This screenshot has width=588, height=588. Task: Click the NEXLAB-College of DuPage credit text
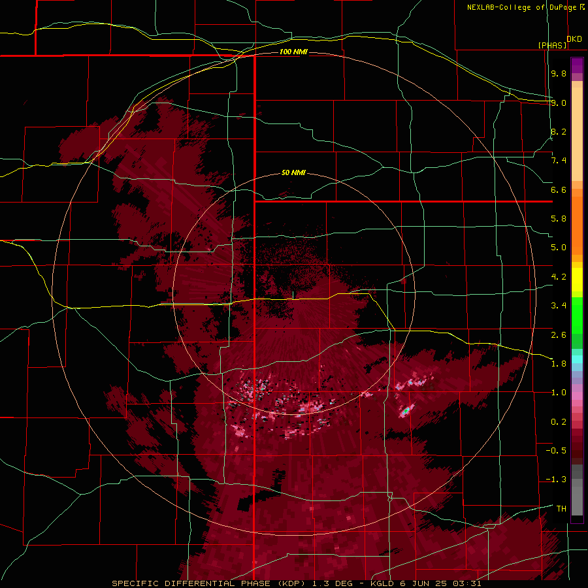coord(521,7)
